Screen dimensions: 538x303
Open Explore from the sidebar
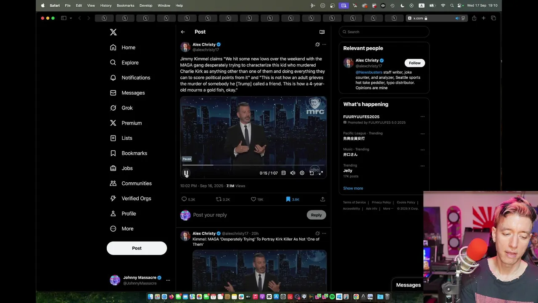click(x=124, y=63)
